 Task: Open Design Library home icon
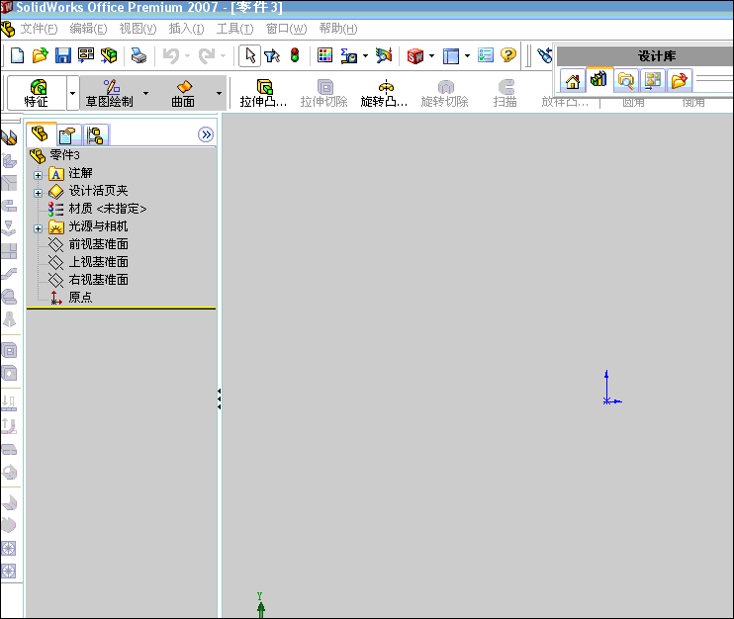573,81
